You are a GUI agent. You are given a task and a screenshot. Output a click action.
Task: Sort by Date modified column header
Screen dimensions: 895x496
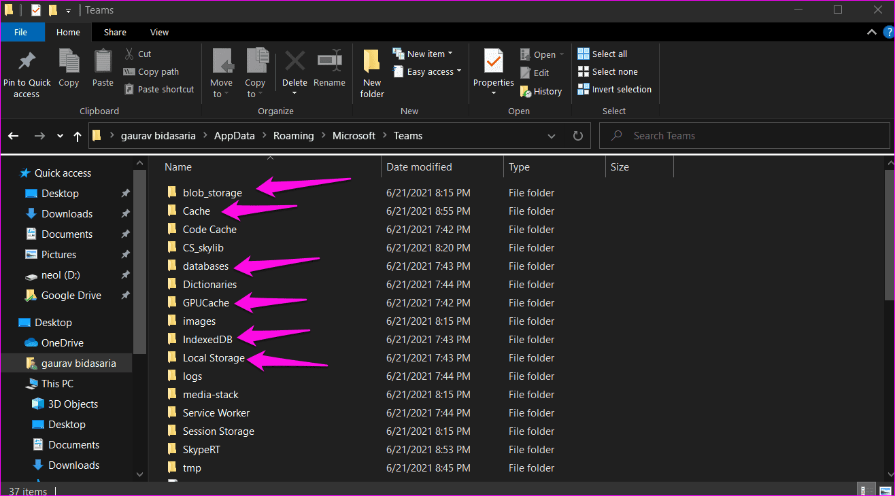442,167
